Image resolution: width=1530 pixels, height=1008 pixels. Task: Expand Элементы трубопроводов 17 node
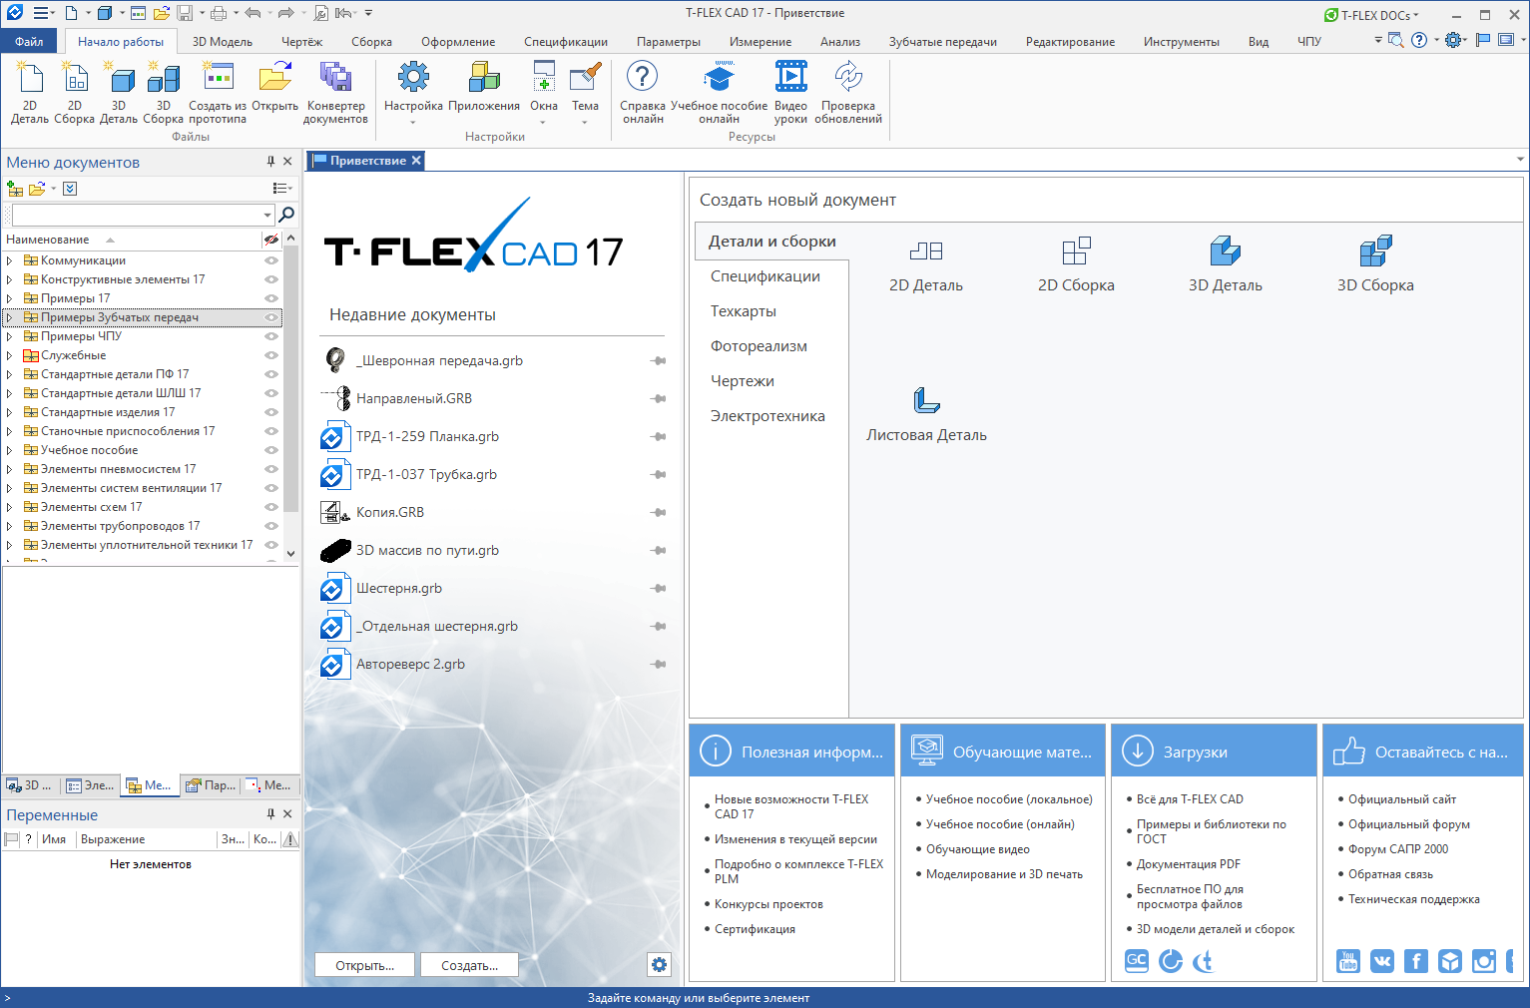click(10, 526)
